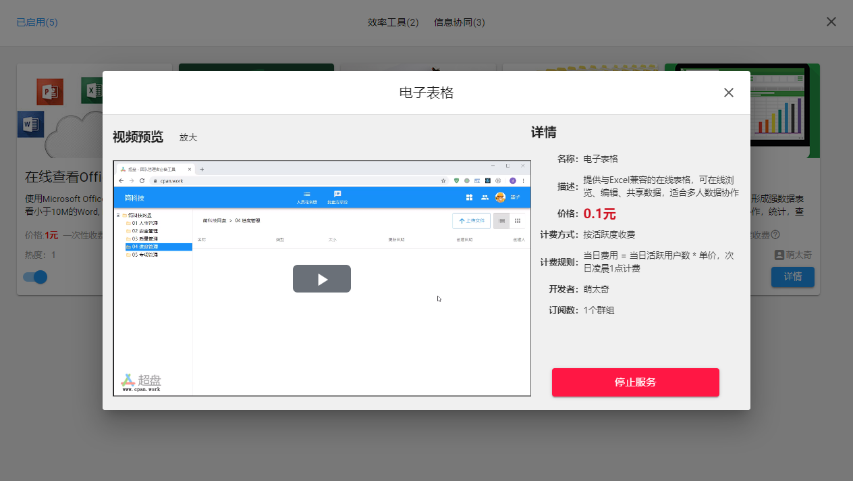Toggle the Office viewer card's enable switch
This screenshot has height=481, width=853.
point(35,277)
